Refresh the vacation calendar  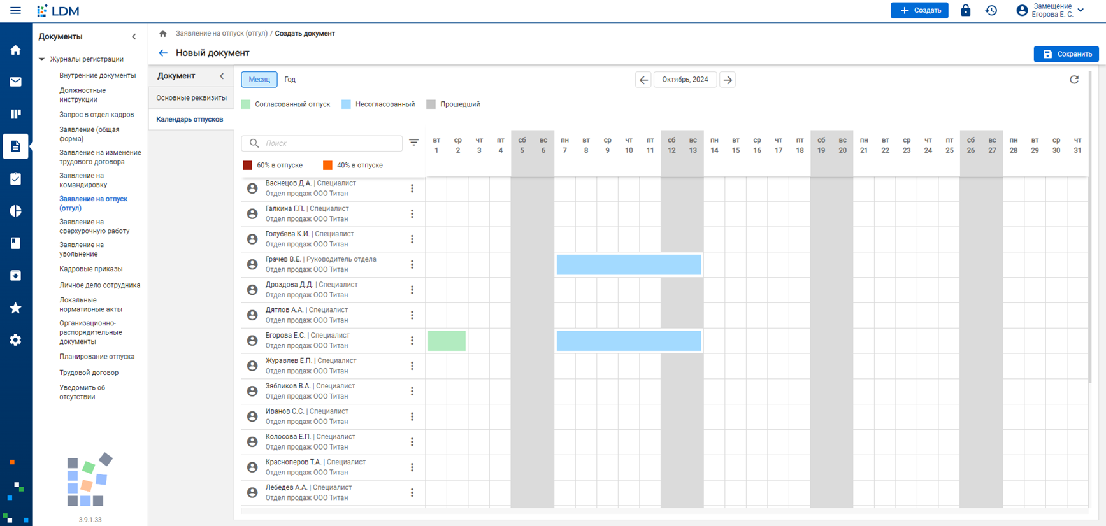tap(1074, 80)
